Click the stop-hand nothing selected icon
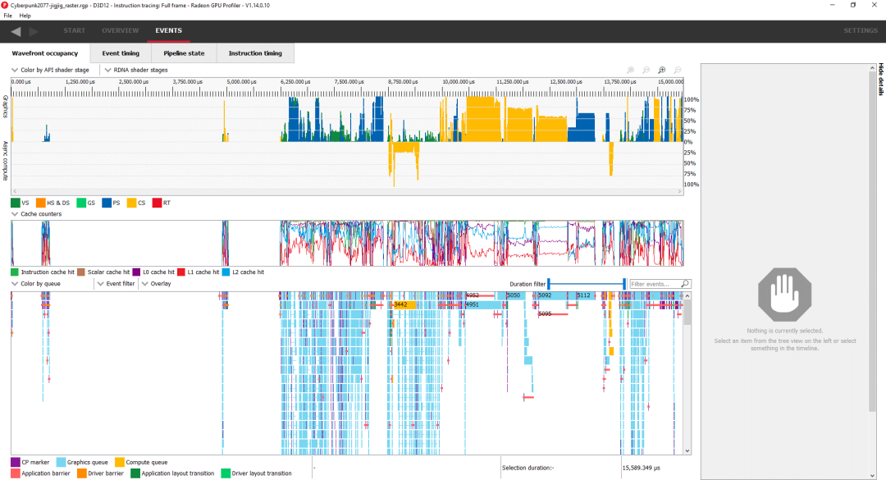 click(785, 295)
